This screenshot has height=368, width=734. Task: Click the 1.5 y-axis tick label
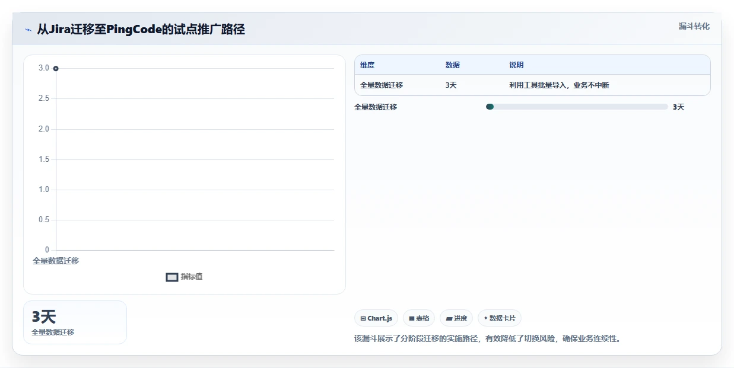pos(44,159)
